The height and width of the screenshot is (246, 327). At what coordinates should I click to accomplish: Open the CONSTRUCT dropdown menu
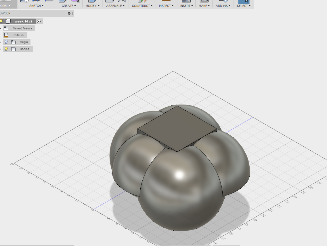[142, 6]
